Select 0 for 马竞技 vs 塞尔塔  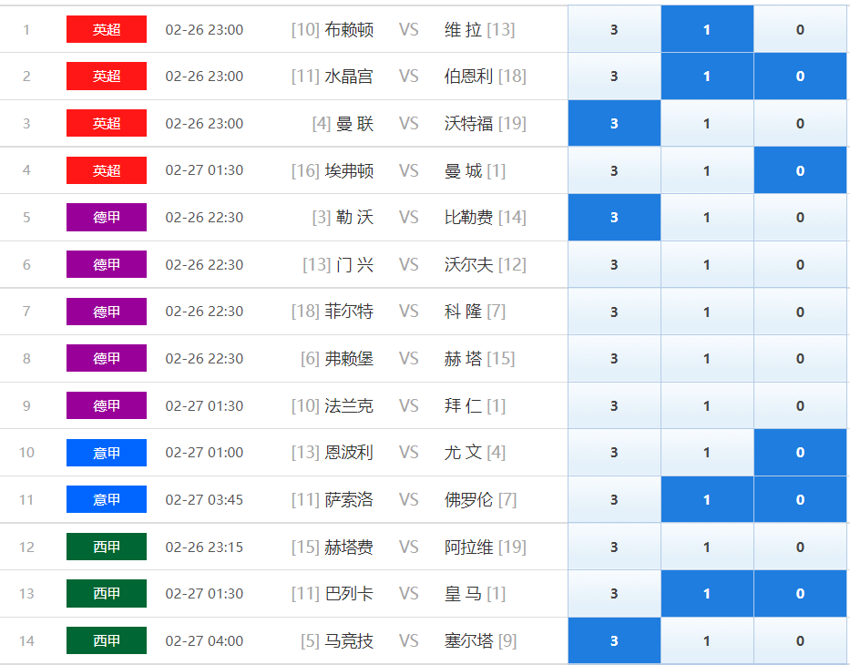pyautogui.click(x=800, y=640)
